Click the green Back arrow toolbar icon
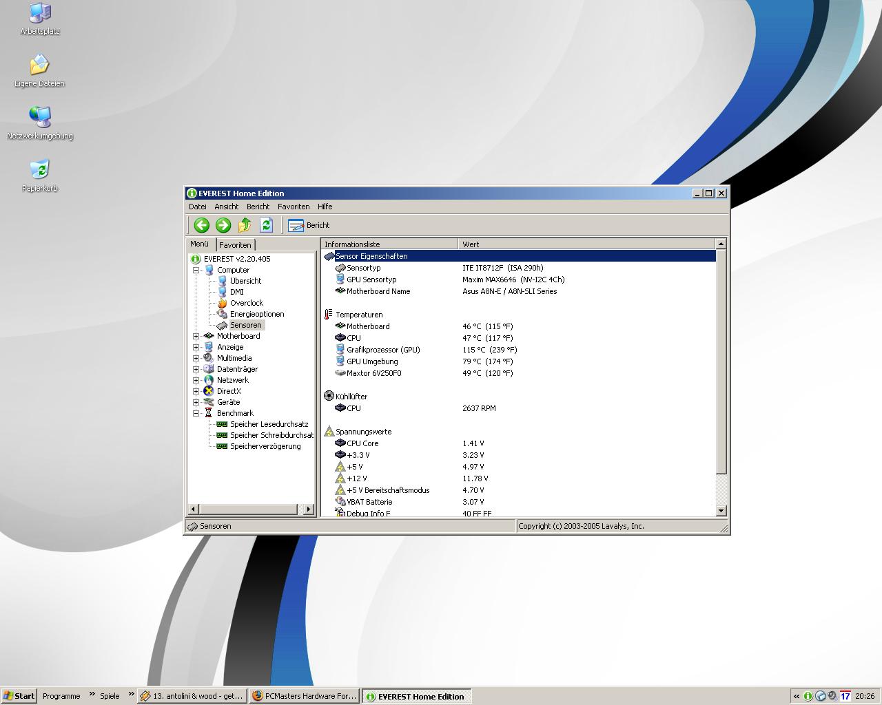The height and width of the screenshot is (705, 882). tap(201, 225)
